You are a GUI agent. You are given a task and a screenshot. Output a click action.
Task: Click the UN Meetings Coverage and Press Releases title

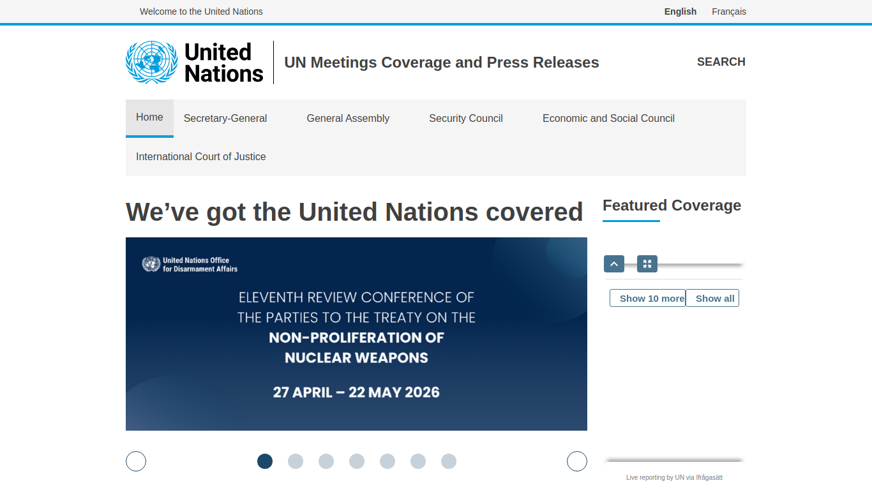coord(442,63)
